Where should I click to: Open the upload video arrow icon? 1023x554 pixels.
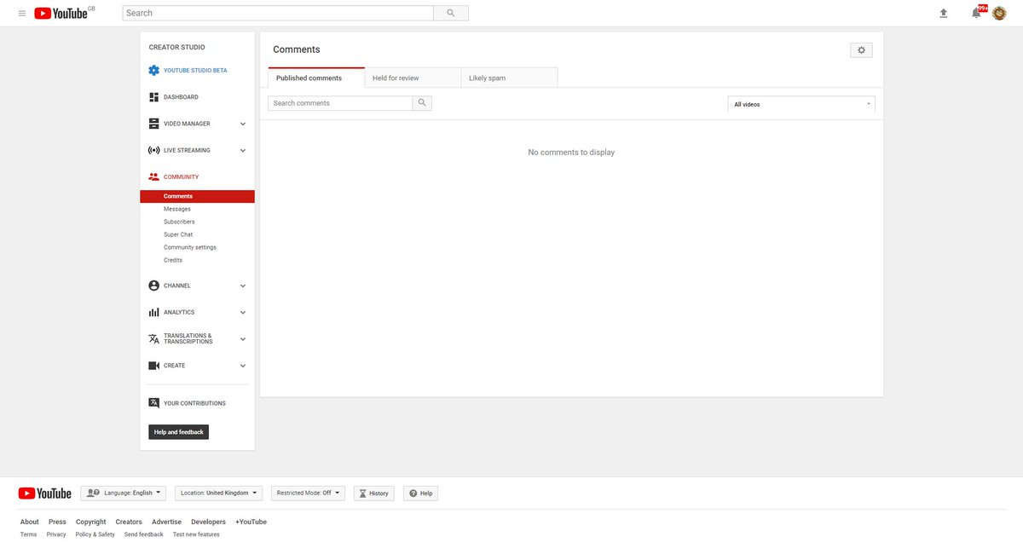pyautogui.click(x=944, y=13)
